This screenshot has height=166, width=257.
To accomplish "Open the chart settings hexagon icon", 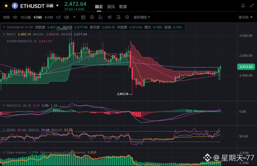I will pos(127,17).
